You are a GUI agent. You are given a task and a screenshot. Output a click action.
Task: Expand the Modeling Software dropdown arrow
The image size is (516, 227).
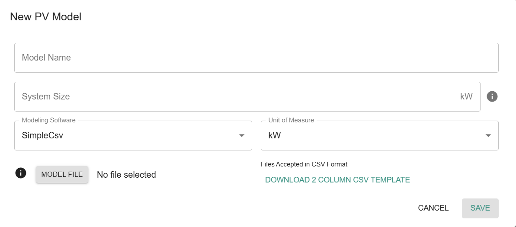click(x=242, y=136)
